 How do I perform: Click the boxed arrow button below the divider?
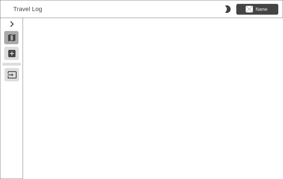[x=12, y=75]
